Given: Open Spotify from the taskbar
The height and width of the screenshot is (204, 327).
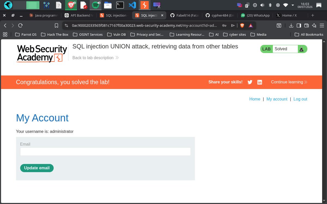Looking at the screenshot, I should [96, 5].
